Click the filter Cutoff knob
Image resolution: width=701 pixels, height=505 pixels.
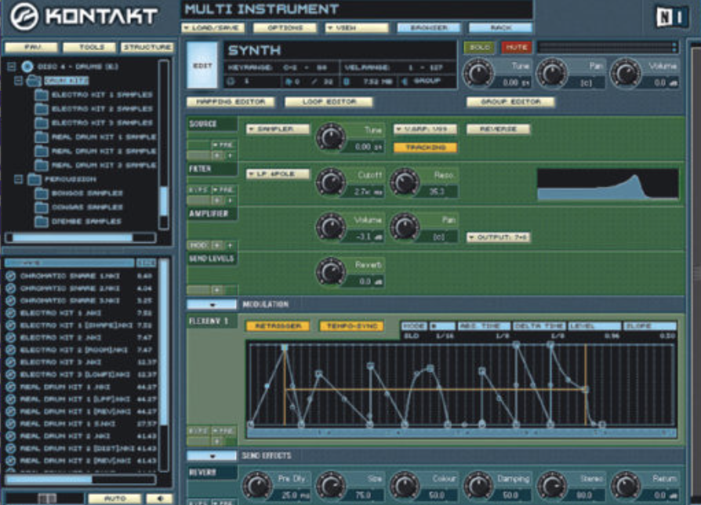pos(331,182)
